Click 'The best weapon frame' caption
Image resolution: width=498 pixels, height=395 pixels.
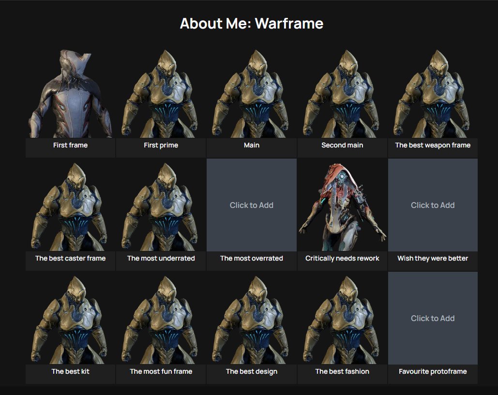tap(433, 146)
